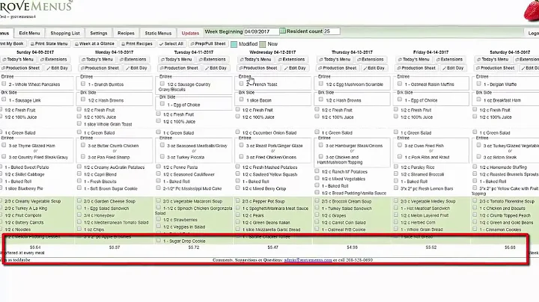Select the Turkey Piccata checkbox
539x302 pixels.
[162, 156]
